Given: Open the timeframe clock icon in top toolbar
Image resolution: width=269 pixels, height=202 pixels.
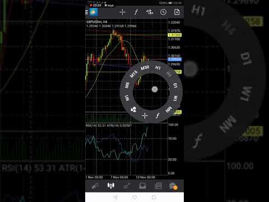Looking at the screenshot, I should click(163, 12).
